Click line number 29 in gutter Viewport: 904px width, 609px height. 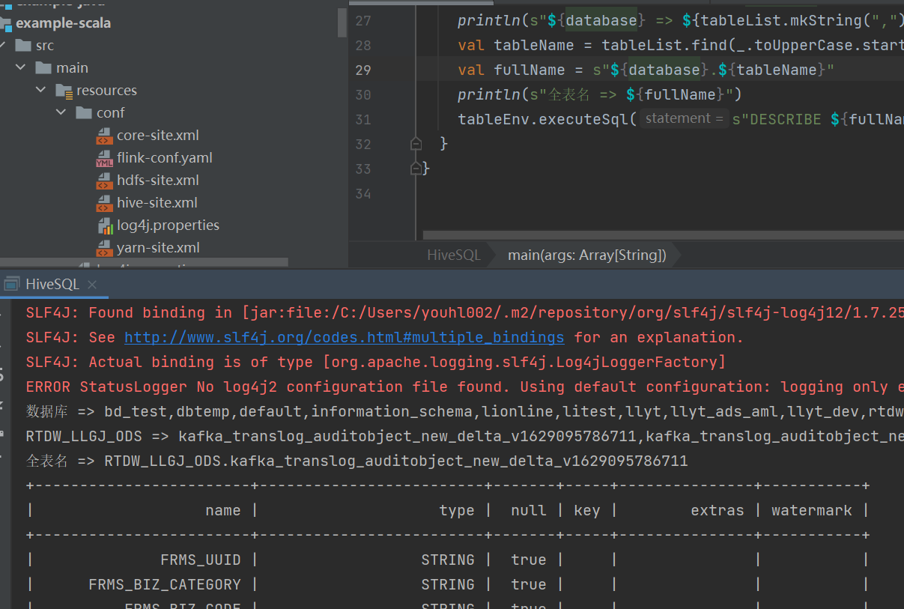pyautogui.click(x=363, y=70)
